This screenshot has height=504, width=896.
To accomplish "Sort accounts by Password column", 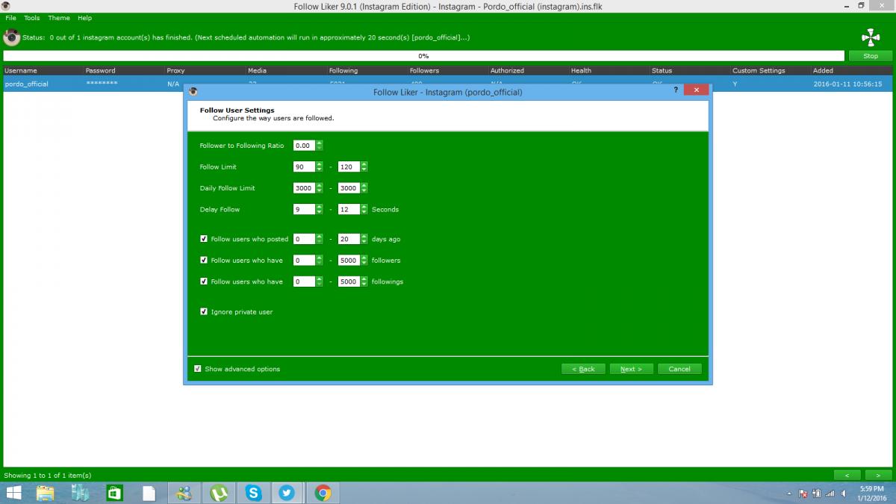I will (x=123, y=70).
